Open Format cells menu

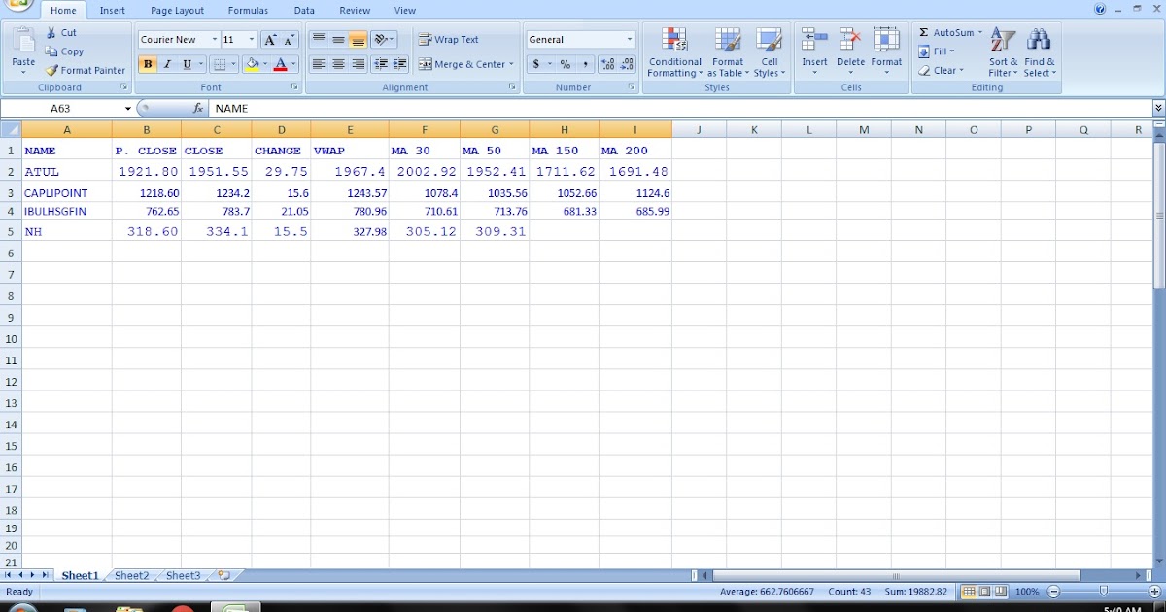886,52
